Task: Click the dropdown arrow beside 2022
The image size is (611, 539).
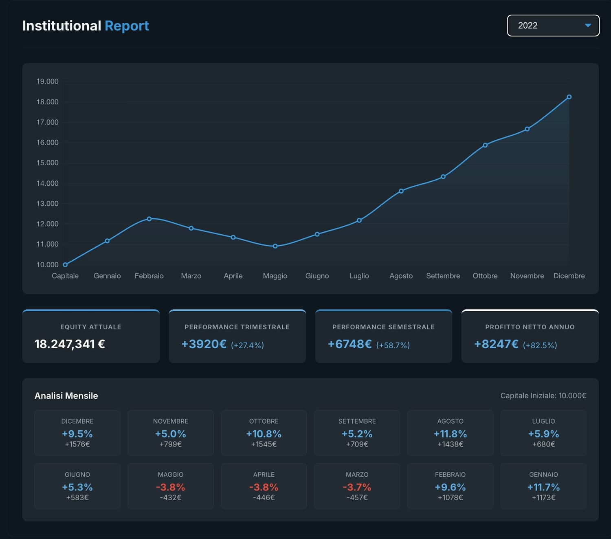Action: click(x=588, y=25)
